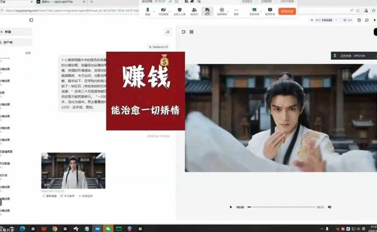Click the 新建 new creation button
The height and width of the screenshot is (232, 377).
tap(16, 32)
